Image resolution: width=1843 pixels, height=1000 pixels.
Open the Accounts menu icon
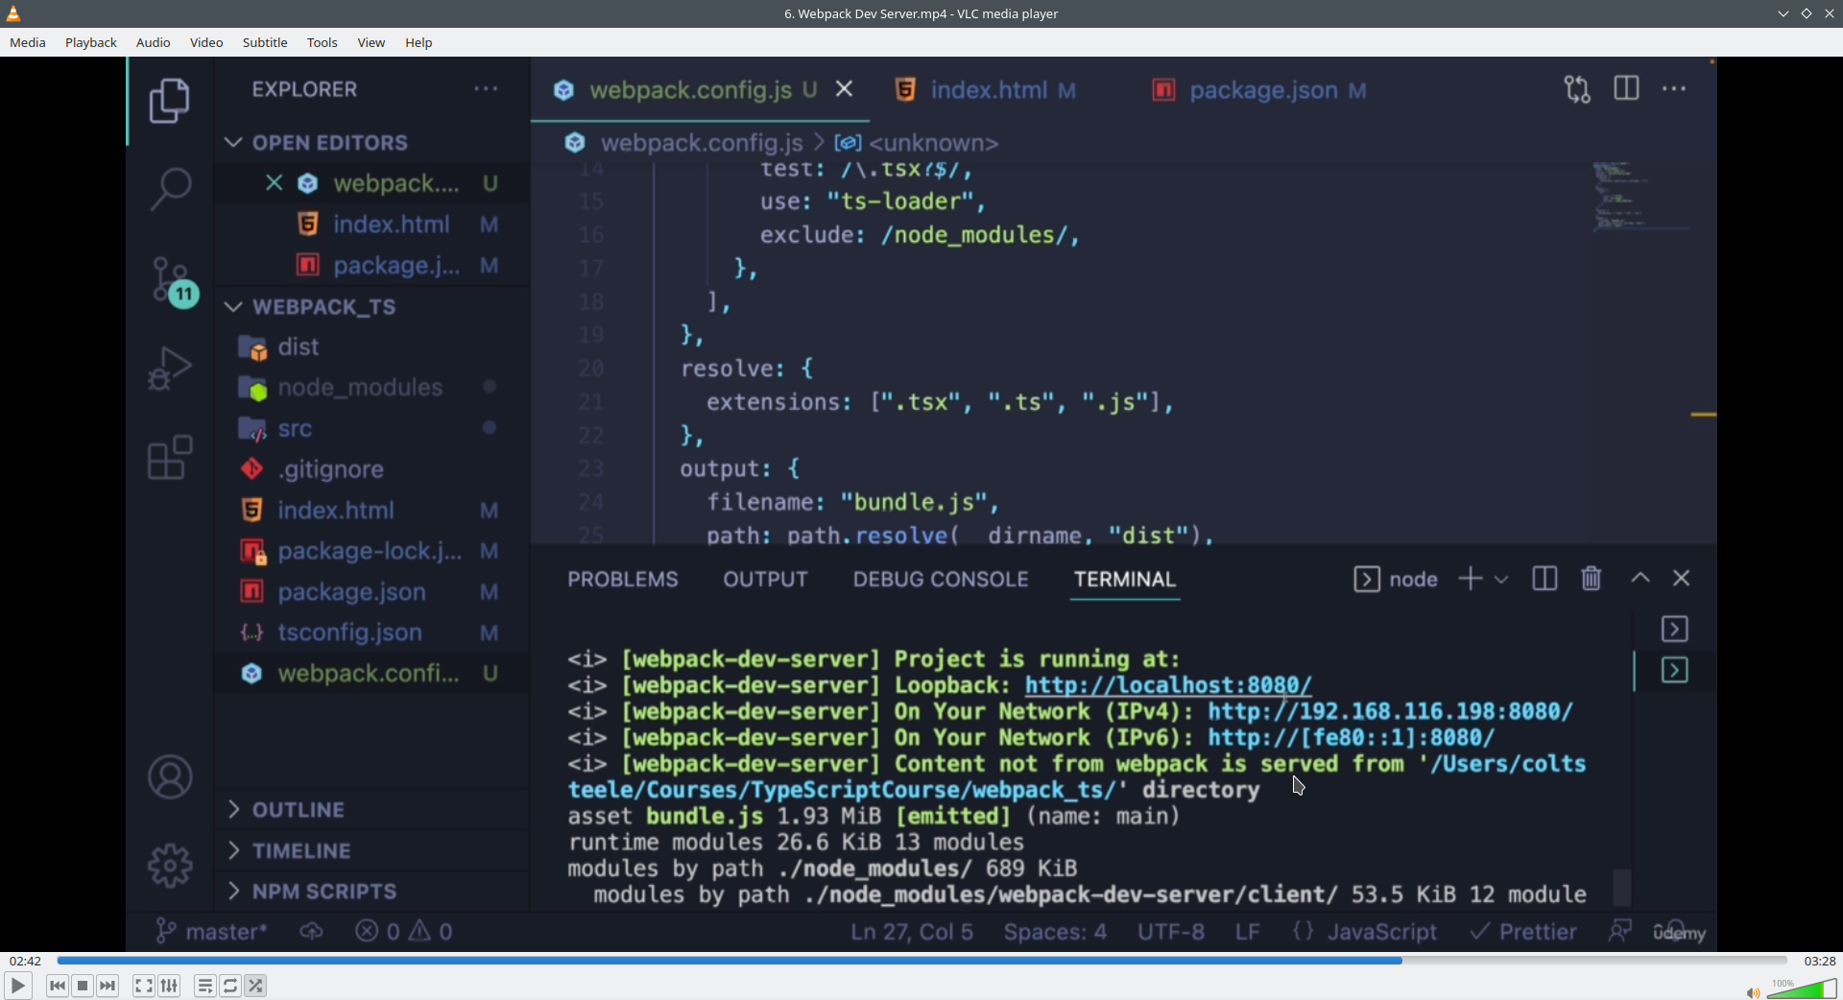(x=170, y=777)
